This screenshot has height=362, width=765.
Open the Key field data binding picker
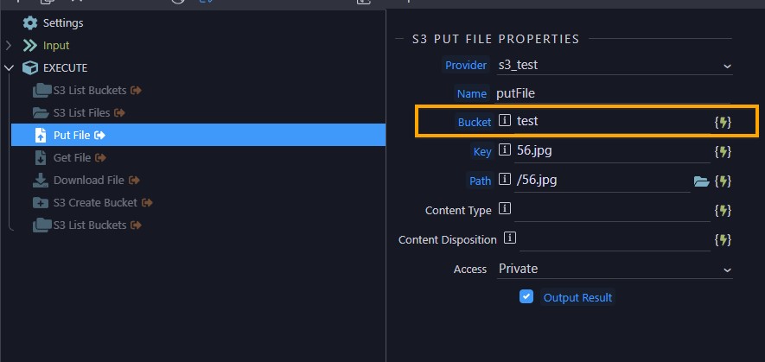pyautogui.click(x=723, y=152)
